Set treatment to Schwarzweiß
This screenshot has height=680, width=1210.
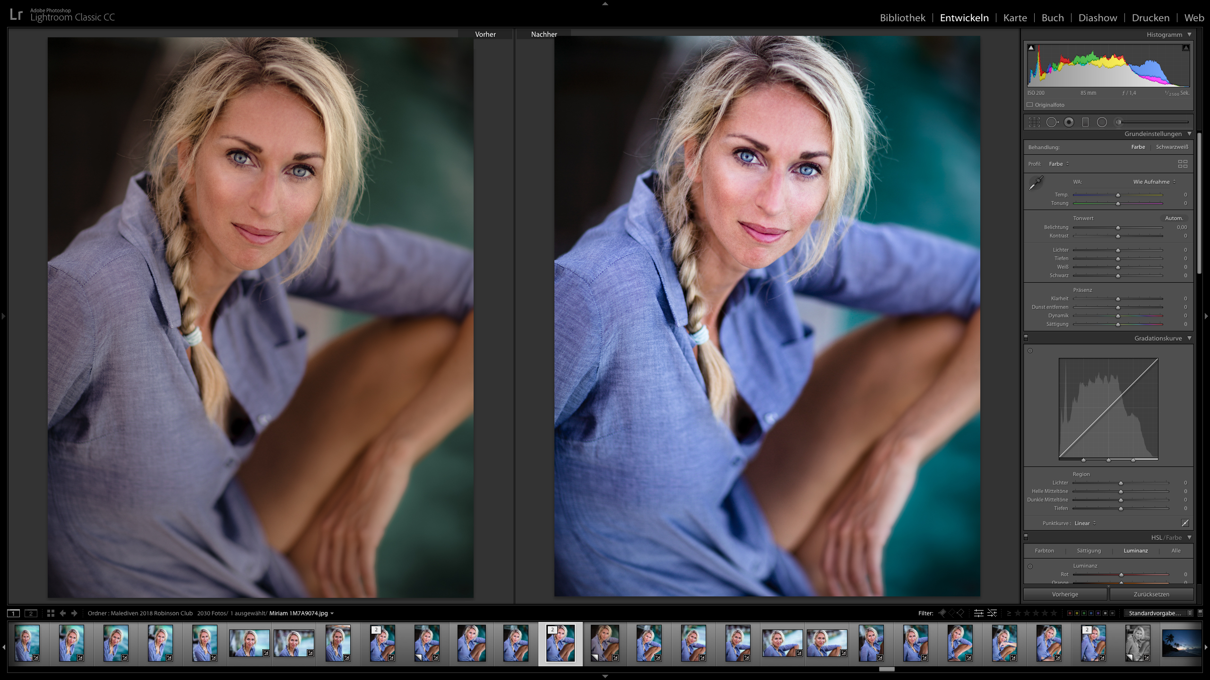1172,147
